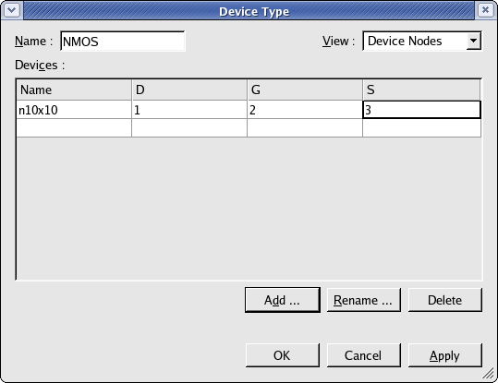Delete the selected device
Viewport: 498px width, 383px height.
tap(445, 300)
